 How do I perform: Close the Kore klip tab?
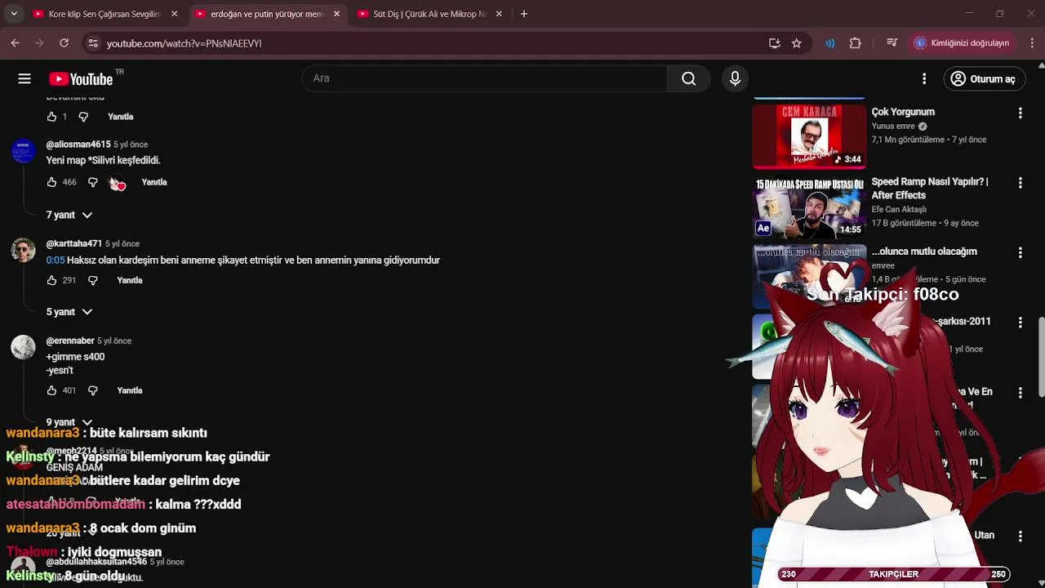click(x=174, y=14)
